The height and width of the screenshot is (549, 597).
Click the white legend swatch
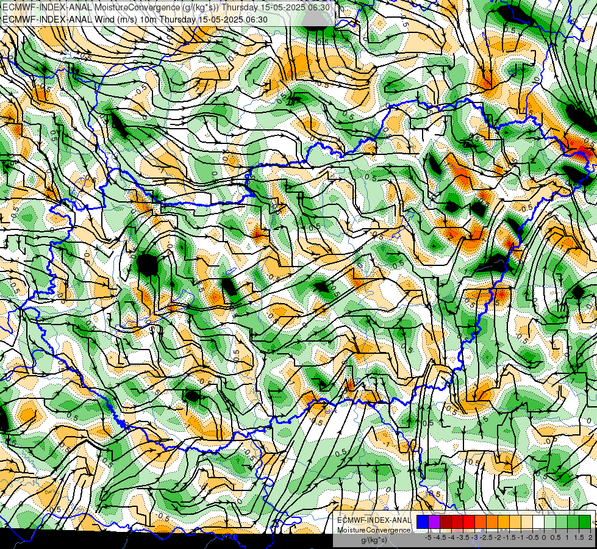point(538,522)
